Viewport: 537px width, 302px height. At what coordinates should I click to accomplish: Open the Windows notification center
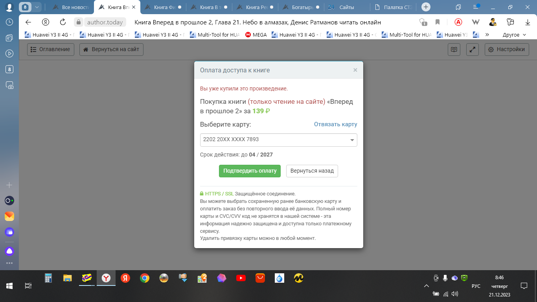[524, 286]
